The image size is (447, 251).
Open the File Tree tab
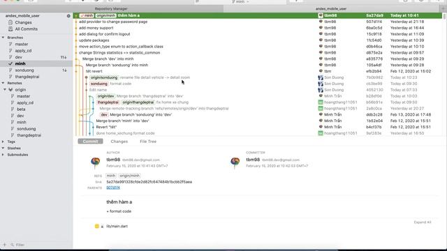148,141
